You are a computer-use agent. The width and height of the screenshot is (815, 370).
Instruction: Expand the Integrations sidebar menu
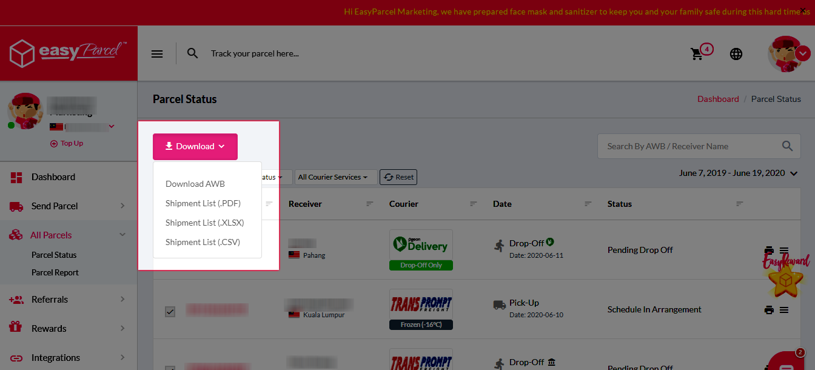(69, 358)
